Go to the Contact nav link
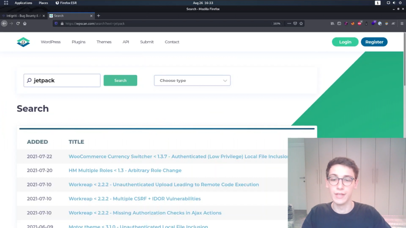The image size is (406, 228). pos(172,42)
